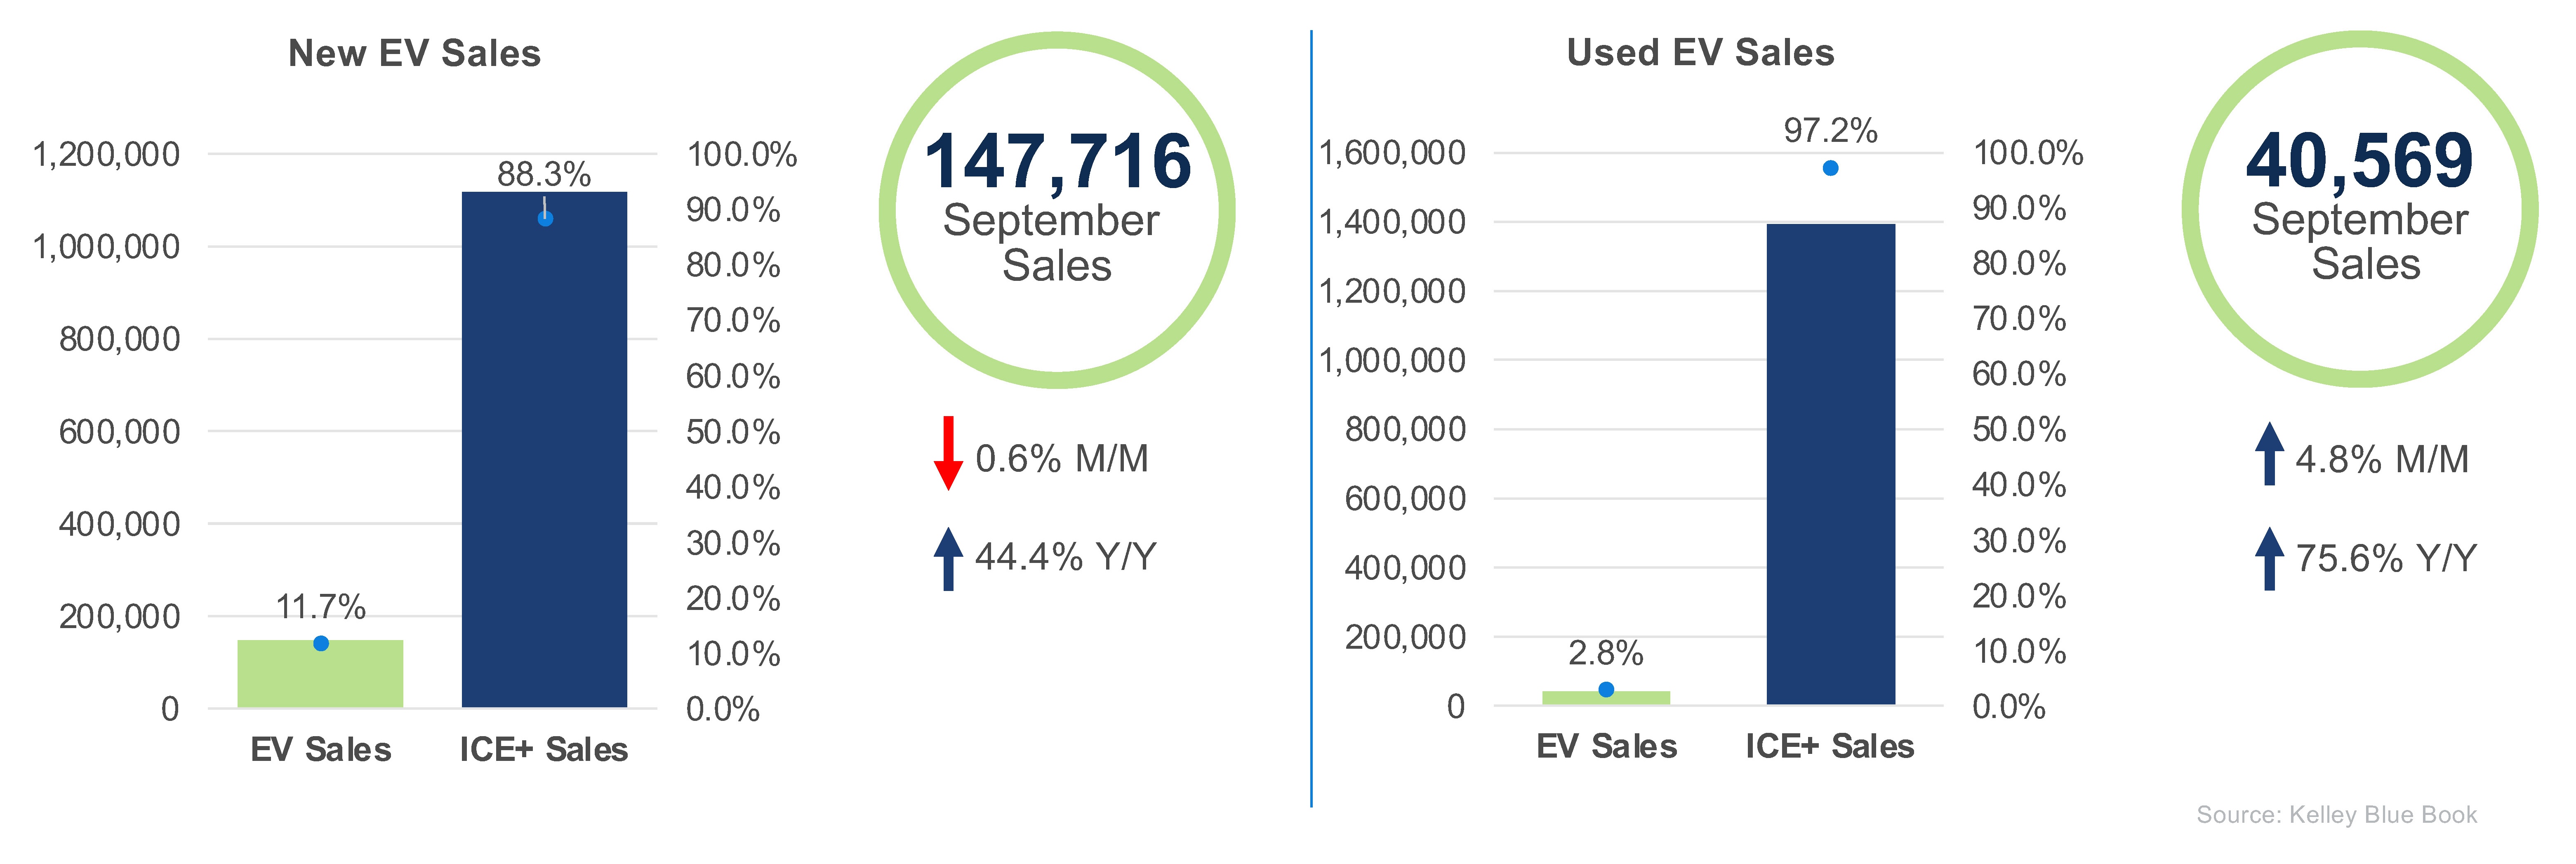Click the red down arrow beside 0.6% M/M
The width and height of the screenshot is (2576, 864).
(x=948, y=453)
